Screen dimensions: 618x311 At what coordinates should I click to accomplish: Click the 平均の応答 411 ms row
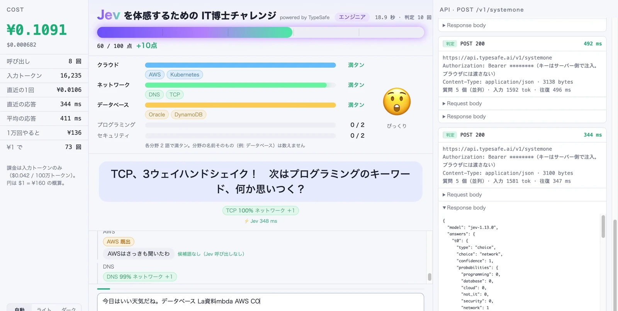click(44, 118)
